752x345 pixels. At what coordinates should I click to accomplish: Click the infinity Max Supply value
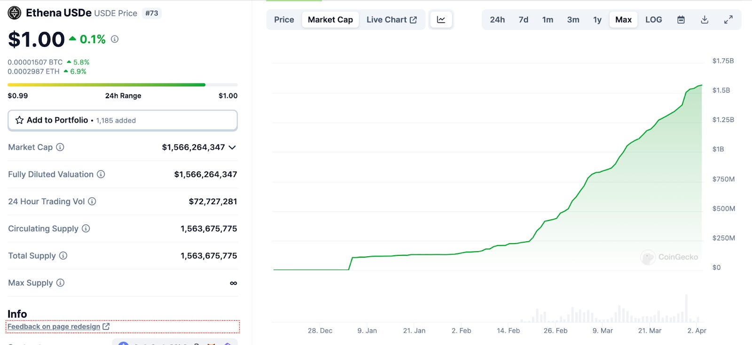coord(234,283)
